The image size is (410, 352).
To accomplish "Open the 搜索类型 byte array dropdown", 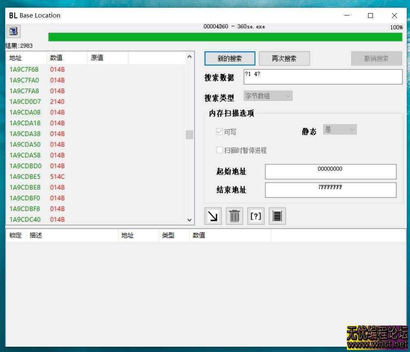I will tap(267, 95).
